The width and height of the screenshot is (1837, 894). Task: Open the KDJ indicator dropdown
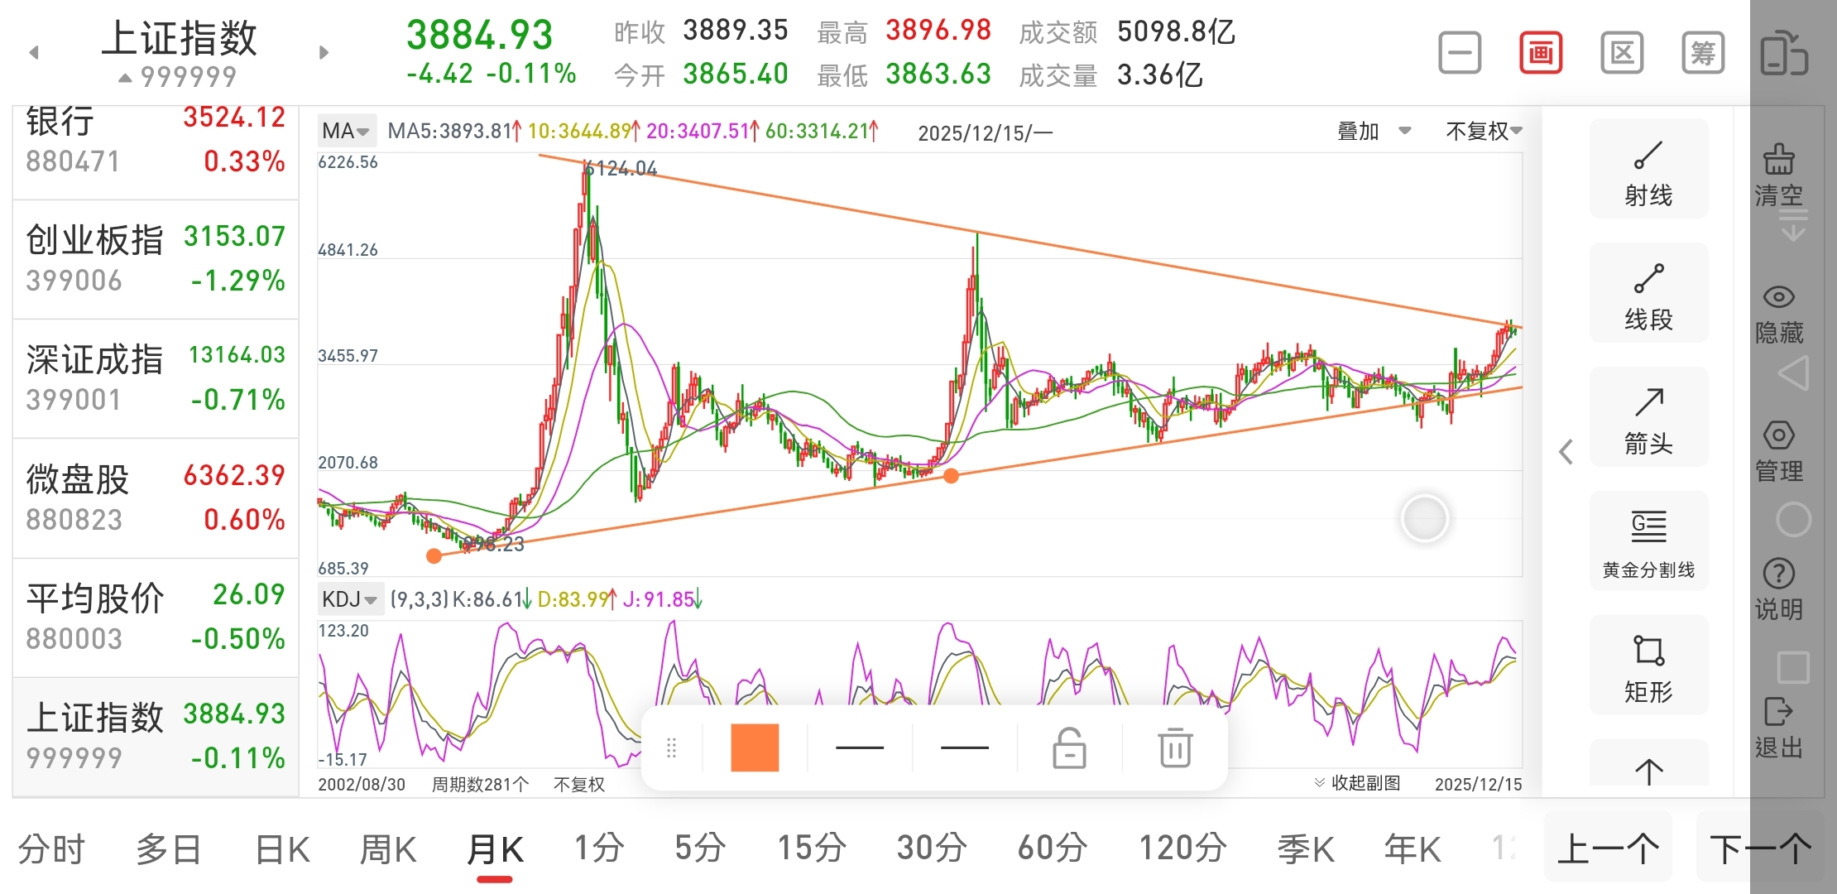(x=349, y=599)
